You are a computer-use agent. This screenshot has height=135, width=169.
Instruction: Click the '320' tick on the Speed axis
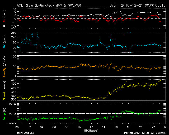(x=14, y=99)
